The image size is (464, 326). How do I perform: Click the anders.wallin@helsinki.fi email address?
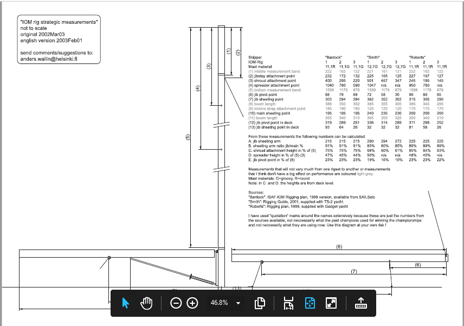48,59
